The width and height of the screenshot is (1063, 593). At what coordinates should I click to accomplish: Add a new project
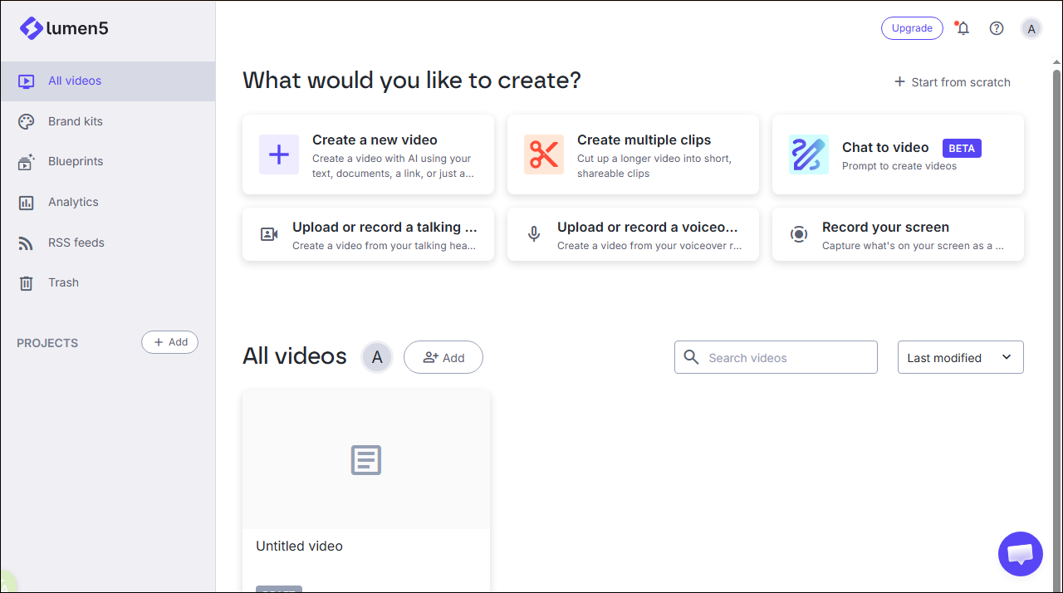(169, 341)
